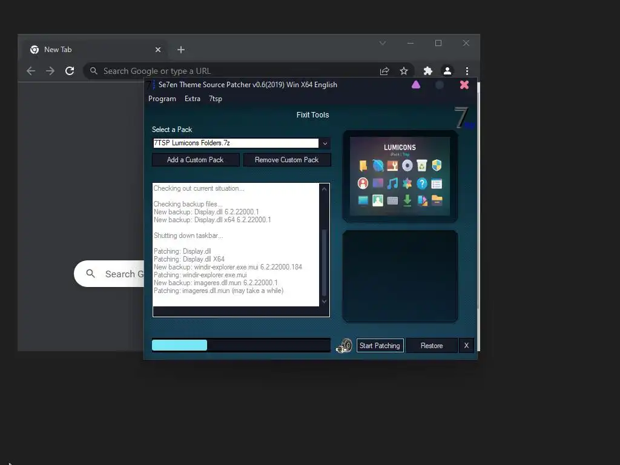Select the New Tab tab in Chrome
The height and width of the screenshot is (465, 620).
pyautogui.click(x=94, y=50)
